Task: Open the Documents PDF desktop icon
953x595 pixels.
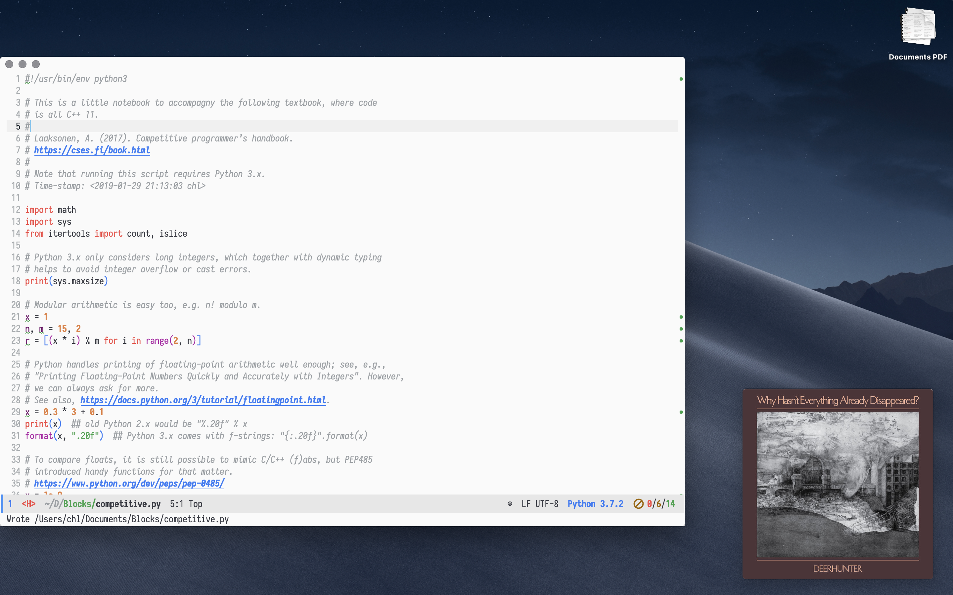Action: point(918,27)
